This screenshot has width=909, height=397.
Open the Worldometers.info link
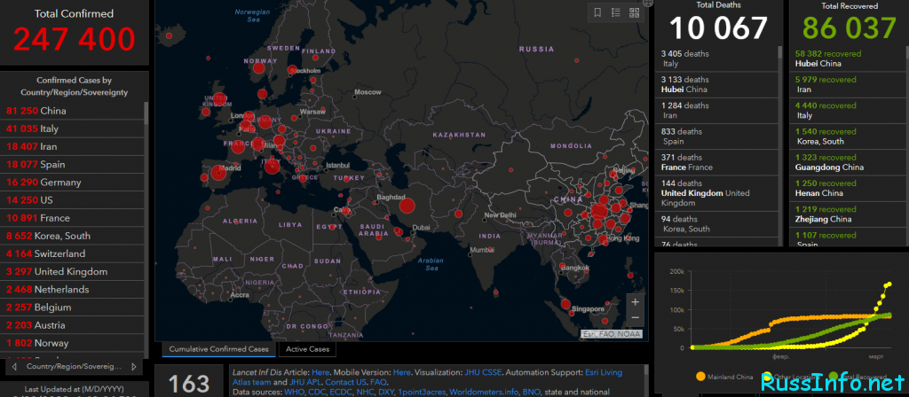[x=484, y=393]
